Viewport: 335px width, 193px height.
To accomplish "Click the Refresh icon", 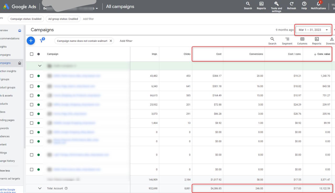I will coord(291,4).
